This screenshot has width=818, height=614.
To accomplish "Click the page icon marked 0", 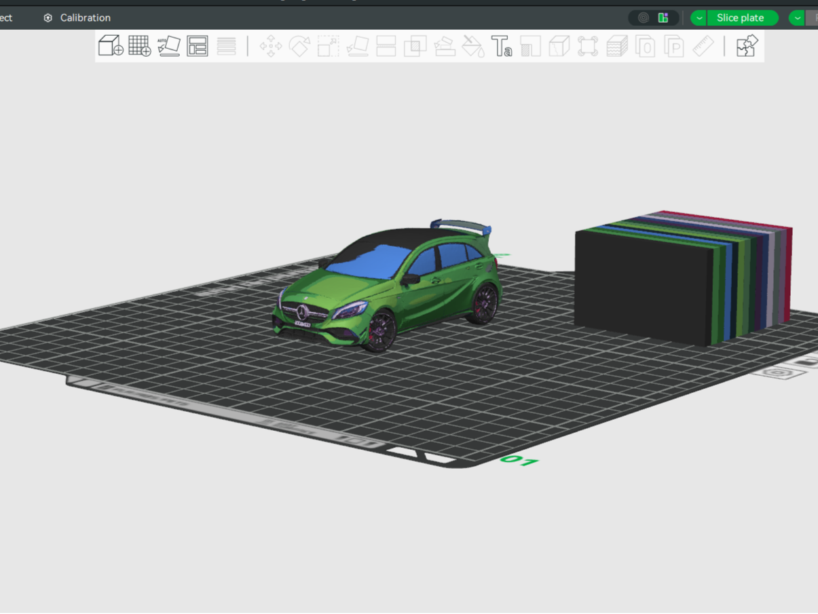I will 645,46.
